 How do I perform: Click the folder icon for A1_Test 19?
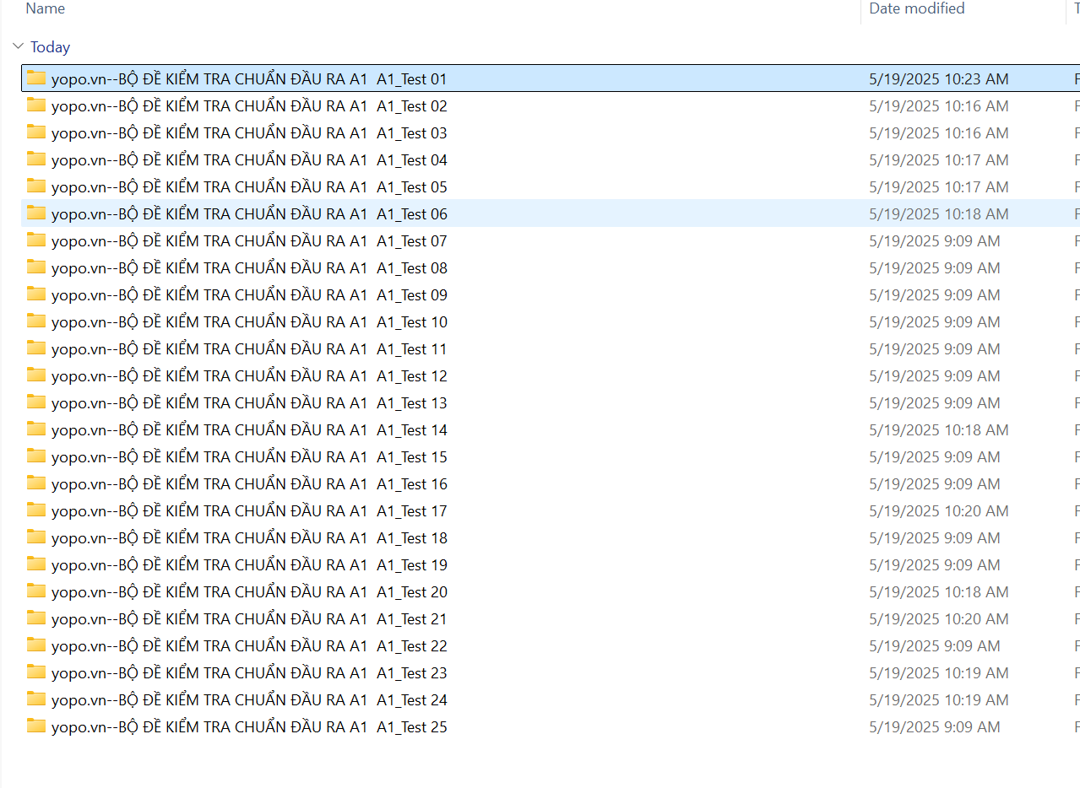[x=35, y=564]
